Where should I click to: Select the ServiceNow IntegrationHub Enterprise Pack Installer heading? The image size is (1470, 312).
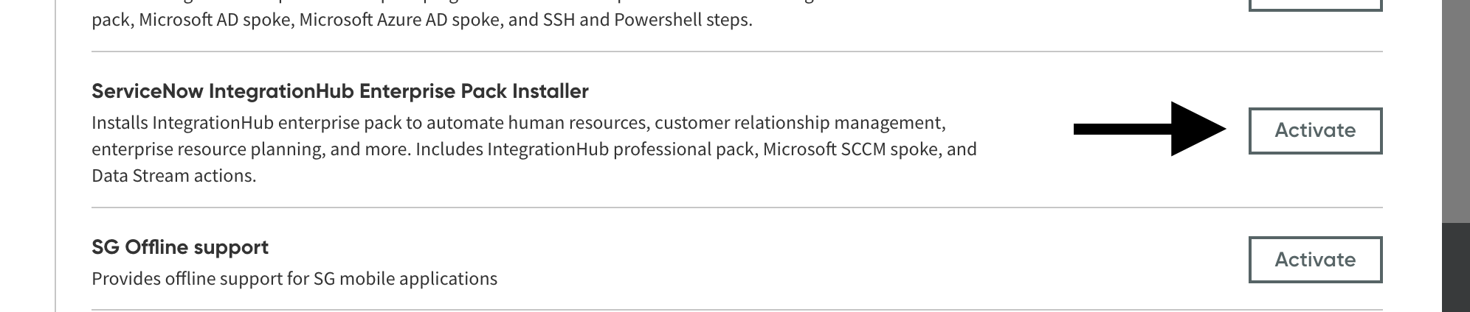click(339, 91)
